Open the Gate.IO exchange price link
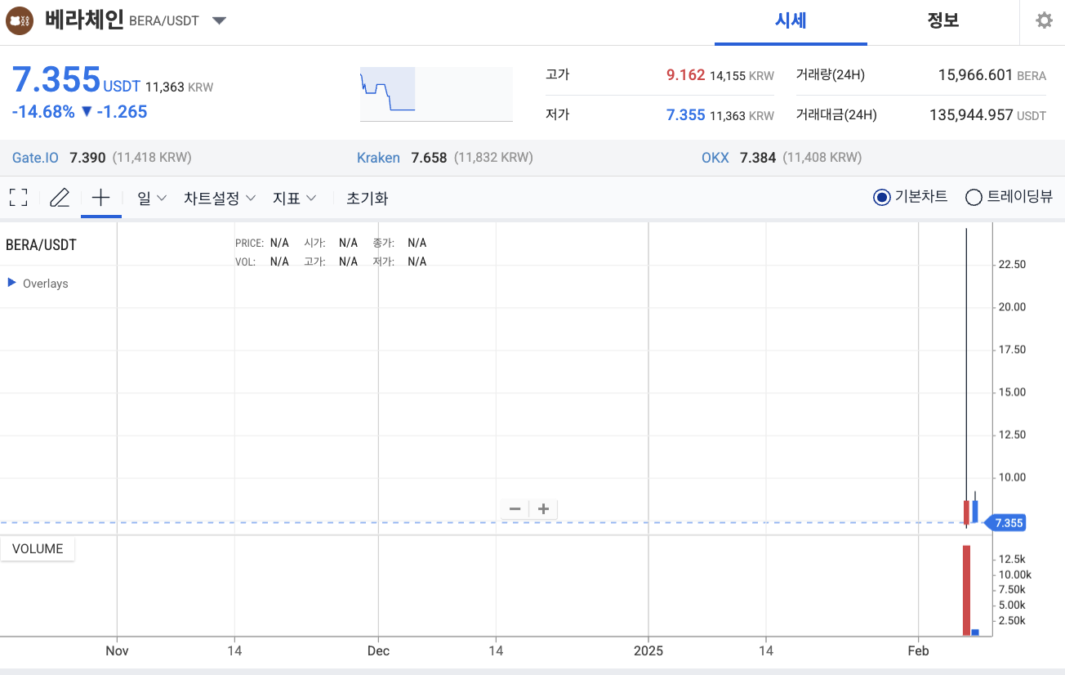 click(35, 158)
